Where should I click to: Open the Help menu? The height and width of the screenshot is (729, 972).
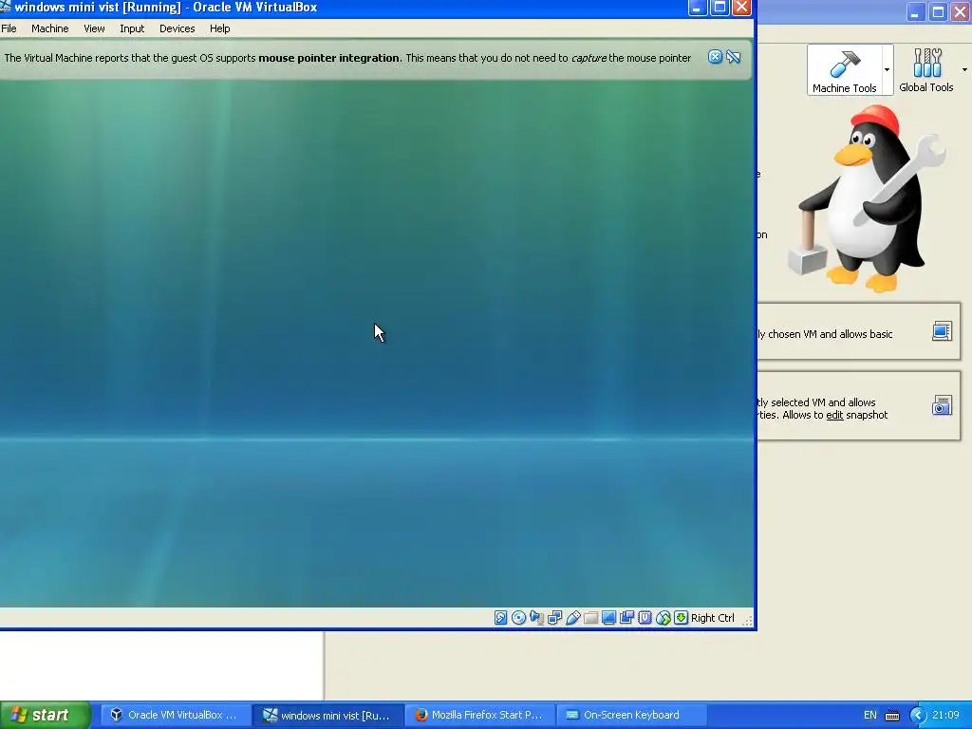point(219,28)
